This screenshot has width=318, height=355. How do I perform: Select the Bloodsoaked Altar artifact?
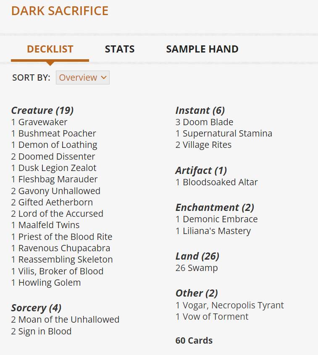(x=220, y=182)
